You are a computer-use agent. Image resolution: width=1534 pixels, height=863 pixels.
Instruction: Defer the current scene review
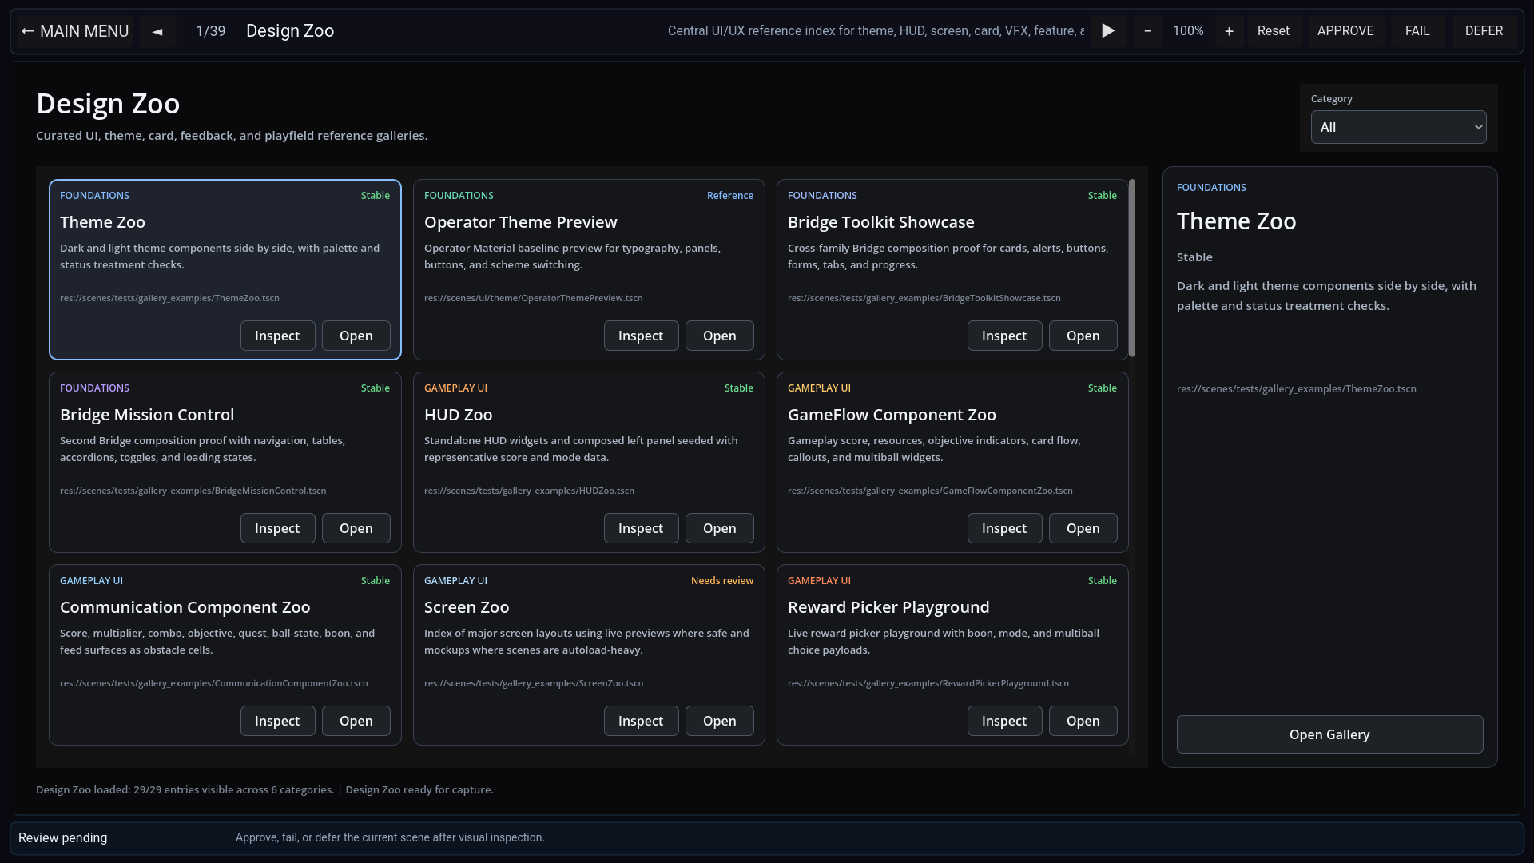[1484, 31]
